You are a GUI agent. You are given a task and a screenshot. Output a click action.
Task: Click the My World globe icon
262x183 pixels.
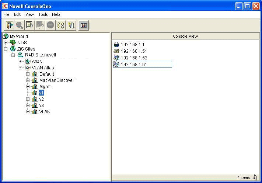(x=6, y=36)
